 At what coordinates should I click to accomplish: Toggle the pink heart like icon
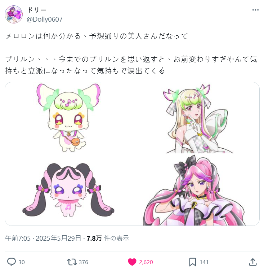(x=132, y=262)
